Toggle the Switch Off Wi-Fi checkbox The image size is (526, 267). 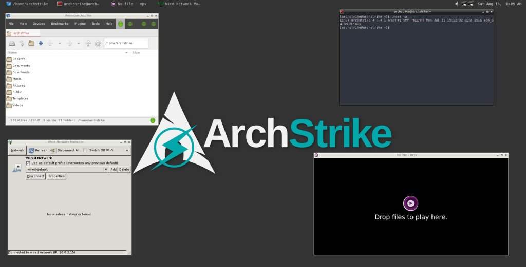tap(85, 150)
